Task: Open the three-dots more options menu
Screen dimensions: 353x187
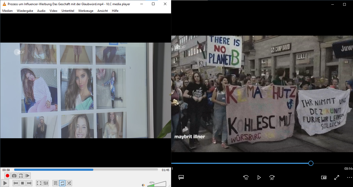Action: (x=349, y=177)
